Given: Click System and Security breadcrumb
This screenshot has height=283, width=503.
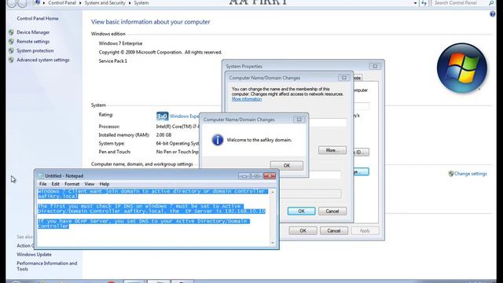Looking at the screenshot, I should [105, 3].
